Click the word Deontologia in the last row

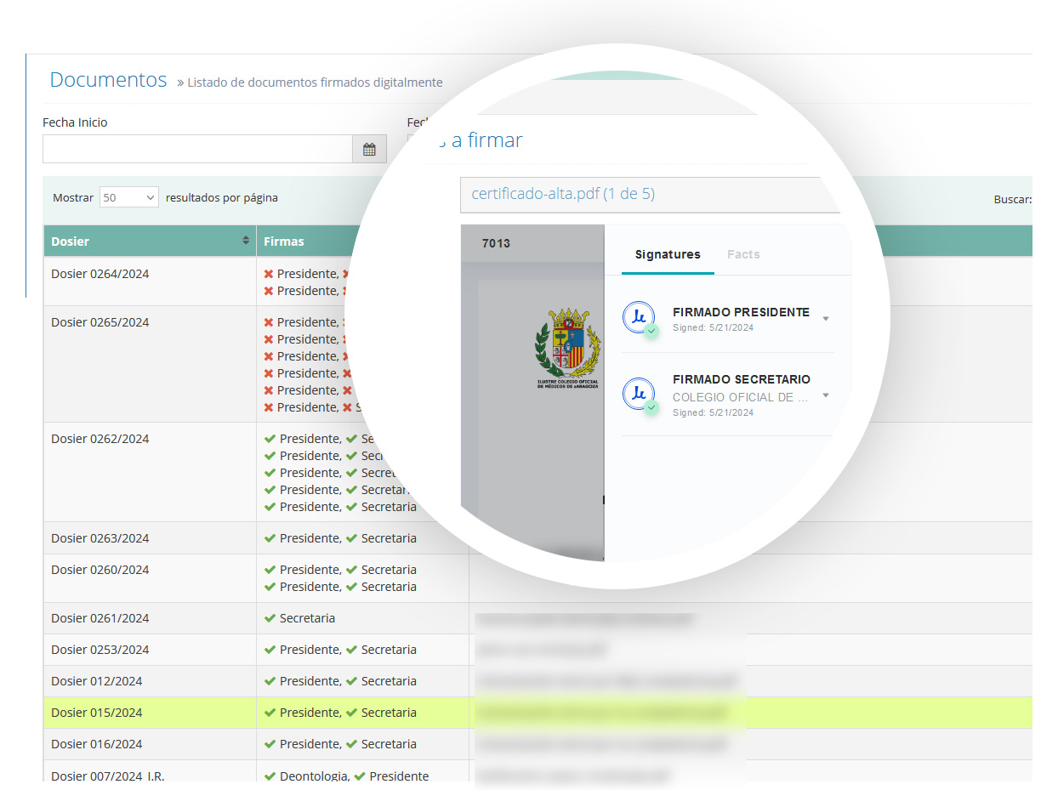point(313,776)
